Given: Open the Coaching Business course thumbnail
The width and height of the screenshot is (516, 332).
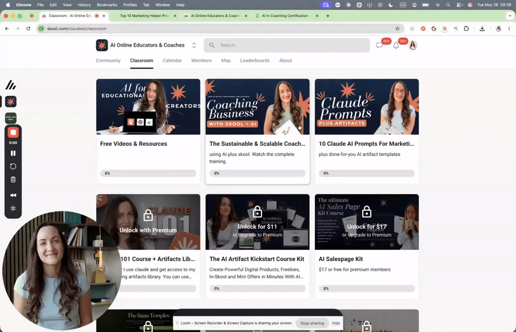Looking at the screenshot, I should (x=257, y=107).
